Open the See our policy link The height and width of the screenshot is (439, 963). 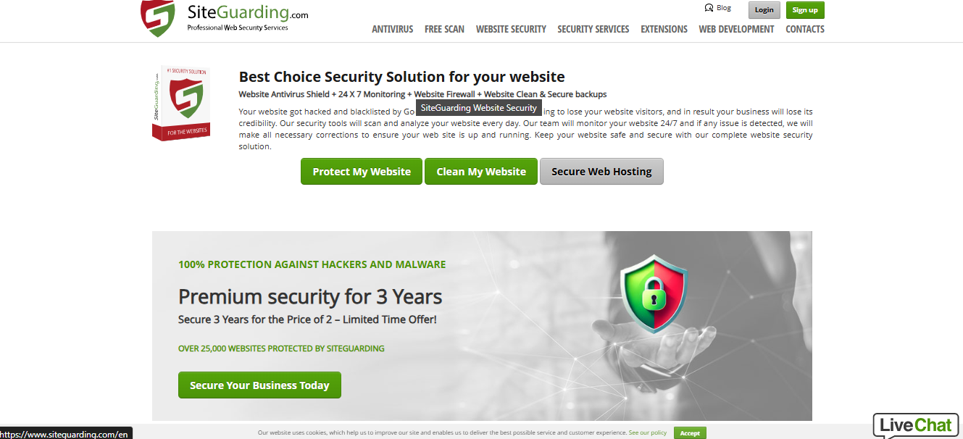pyautogui.click(x=648, y=432)
